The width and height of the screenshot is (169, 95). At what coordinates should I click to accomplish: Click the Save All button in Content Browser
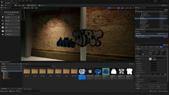click(14, 64)
